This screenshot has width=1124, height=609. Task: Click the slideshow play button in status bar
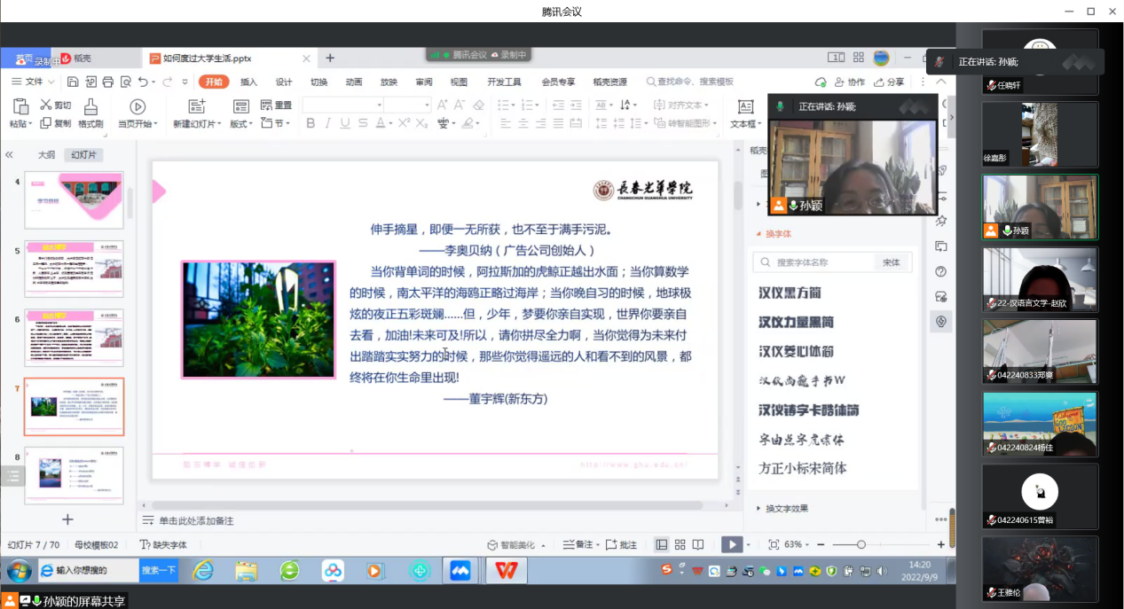click(731, 544)
